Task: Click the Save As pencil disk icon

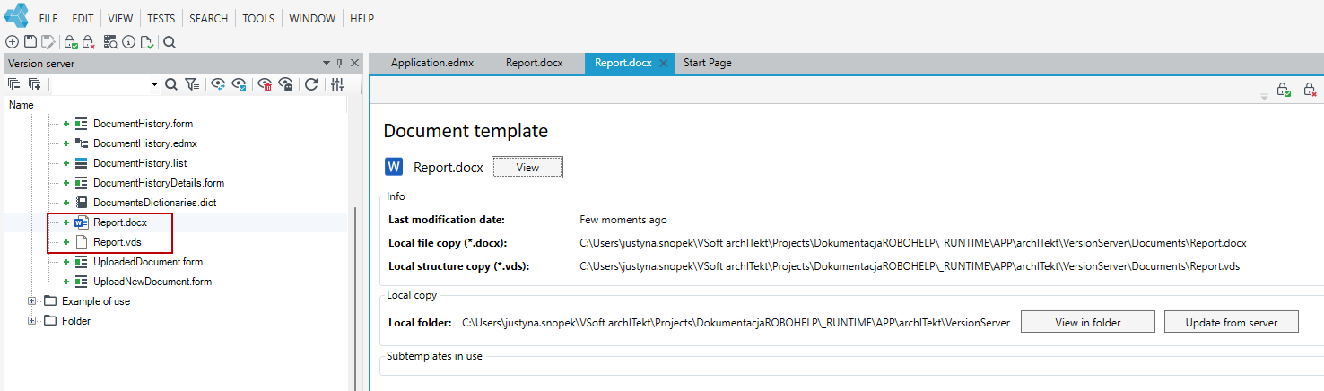Action: tap(48, 41)
